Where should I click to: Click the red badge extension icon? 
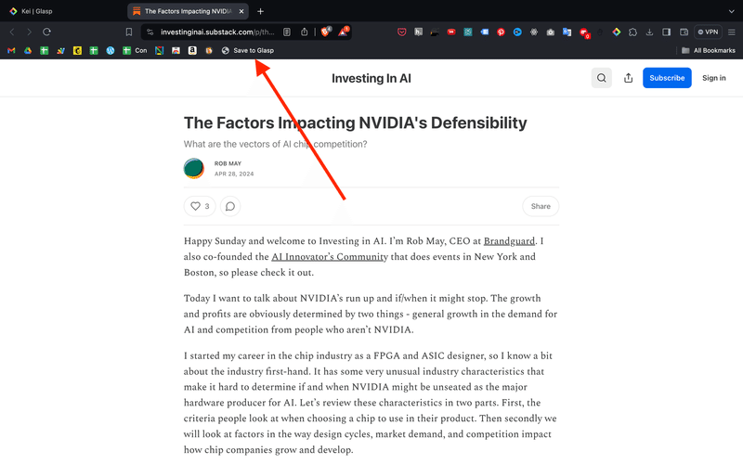pyautogui.click(x=584, y=32)
